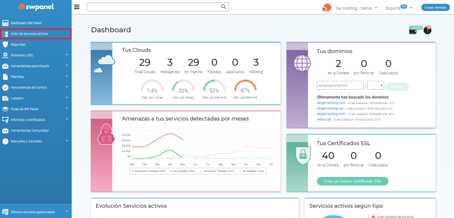This screenshot has width=454, height=218.
Task: Click the Dolas de SW Panel icon
Action: tap(5, 109)
